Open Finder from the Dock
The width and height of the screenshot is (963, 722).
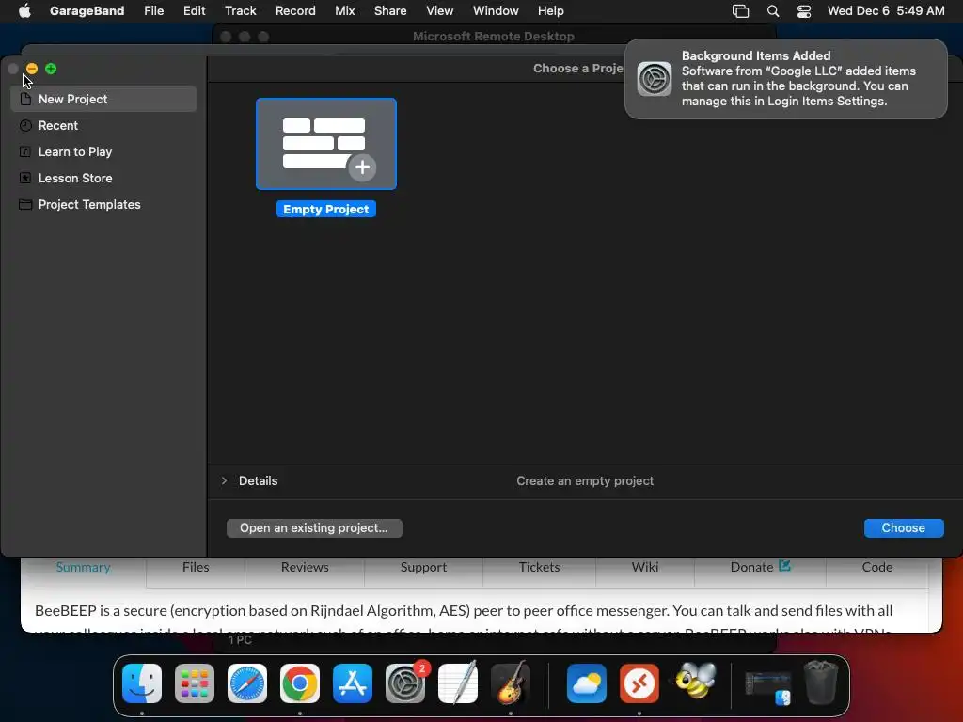[x=142, y=683]
